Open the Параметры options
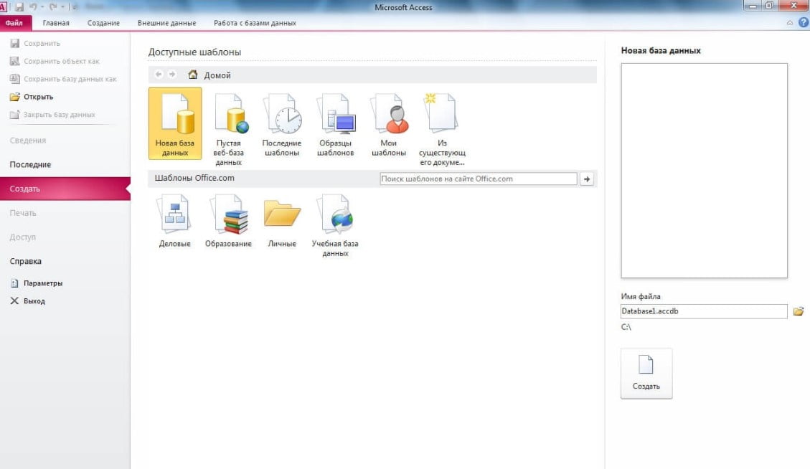The image size is (810, 469). (x=36, y=283)
